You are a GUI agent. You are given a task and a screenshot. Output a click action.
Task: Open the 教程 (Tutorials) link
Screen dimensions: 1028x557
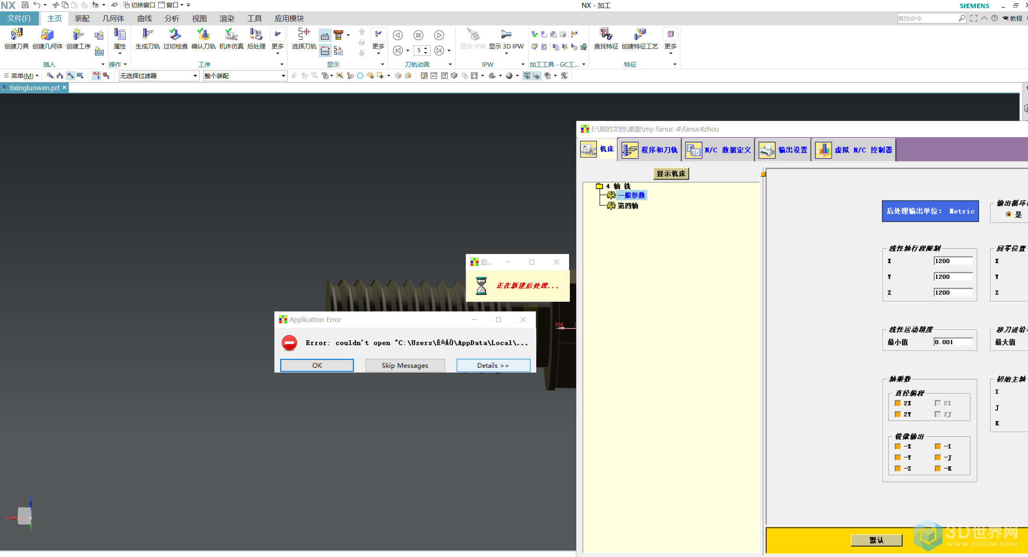(1013, 18)
